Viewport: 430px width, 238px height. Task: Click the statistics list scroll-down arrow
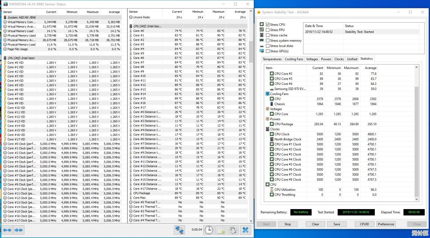coord(416,199)
